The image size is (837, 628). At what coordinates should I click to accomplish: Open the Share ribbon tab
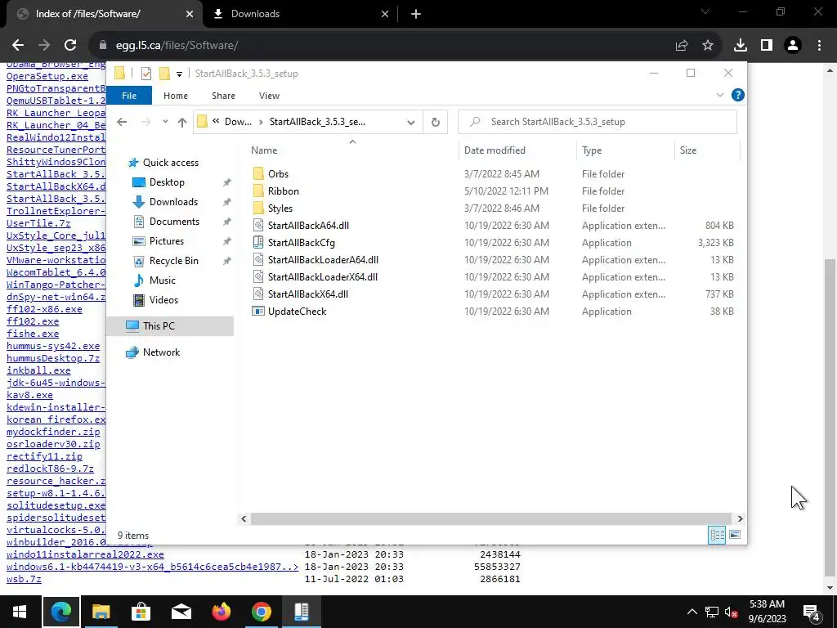pyautogui.click(x=223, y=96)
